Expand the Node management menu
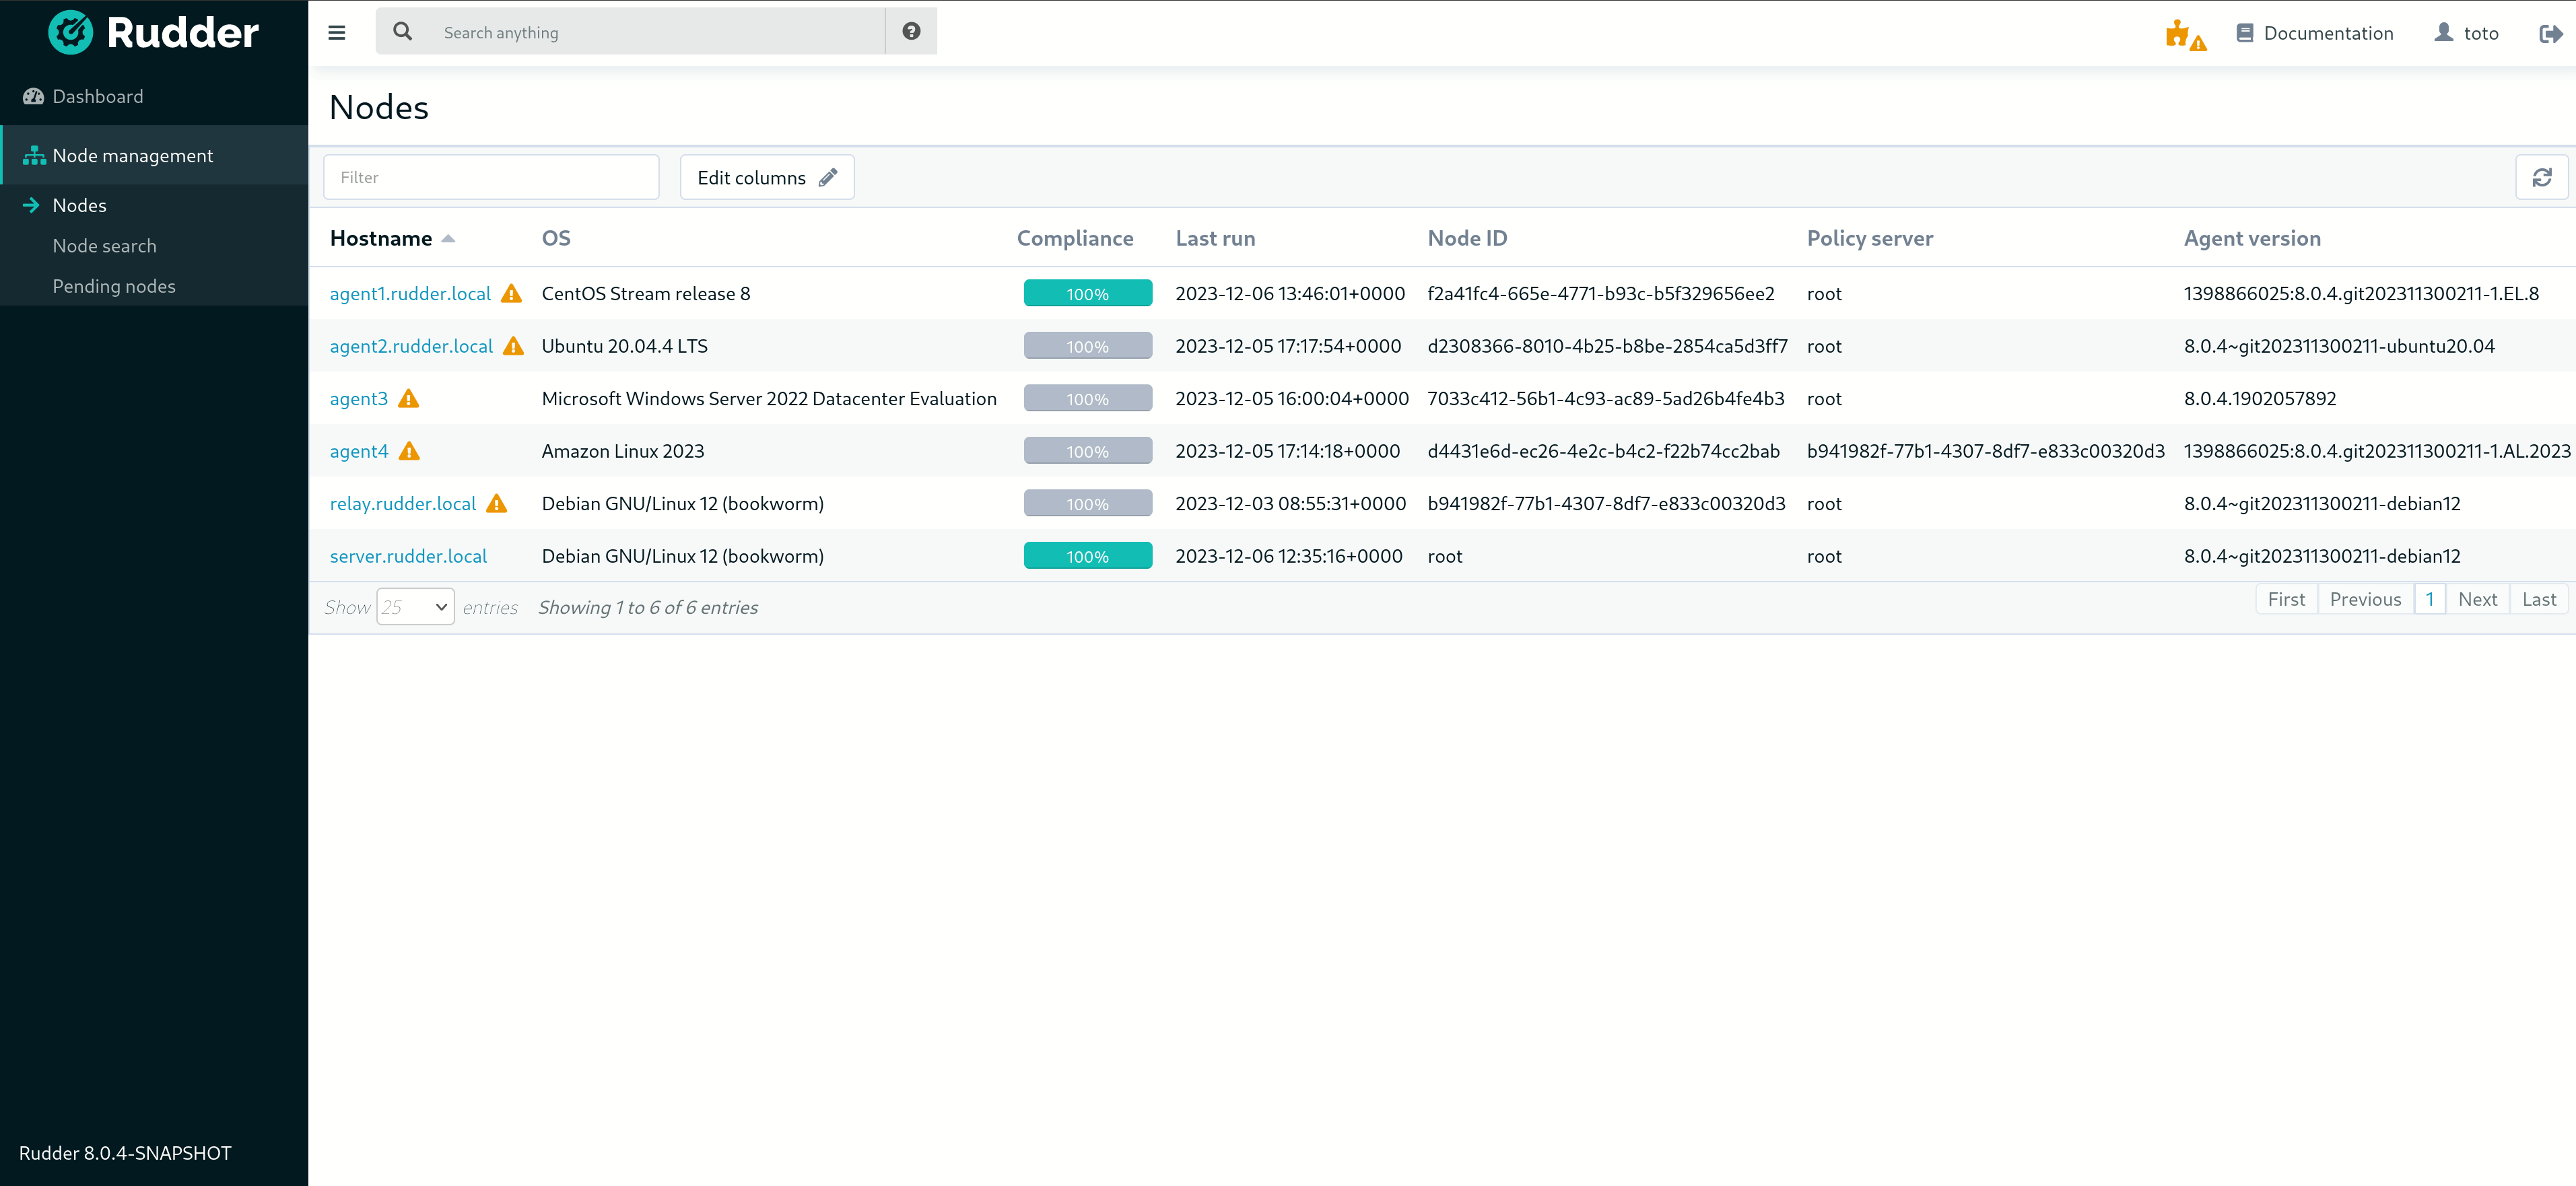 pyautogui.click(x=154, y=155)
